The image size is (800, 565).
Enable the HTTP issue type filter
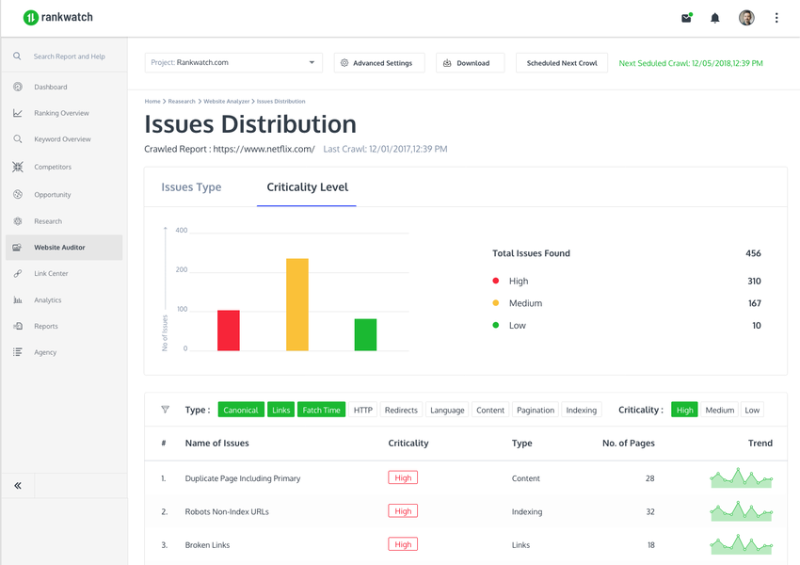click(x=362, y=410)
